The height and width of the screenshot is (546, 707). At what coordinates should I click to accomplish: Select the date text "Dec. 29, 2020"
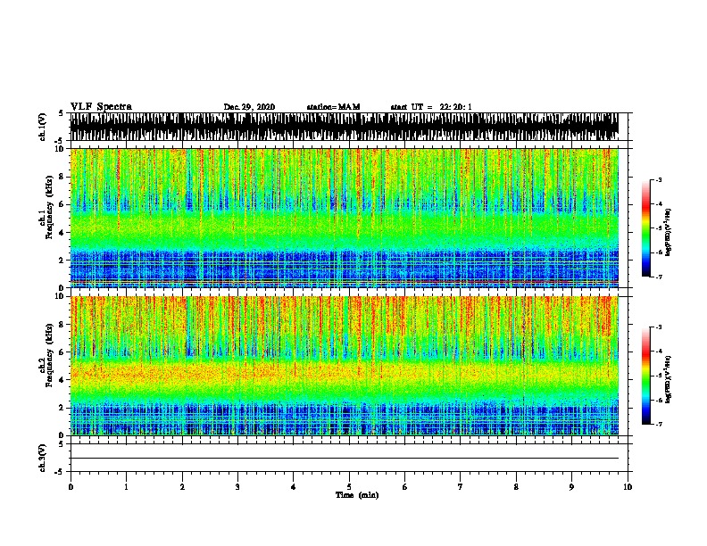pos(249,107)
